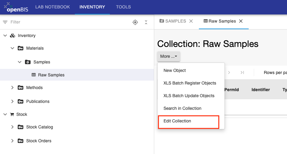Click the Stock Orders folder key icon
The image size is (287, 154).
(x=21, y=141)
